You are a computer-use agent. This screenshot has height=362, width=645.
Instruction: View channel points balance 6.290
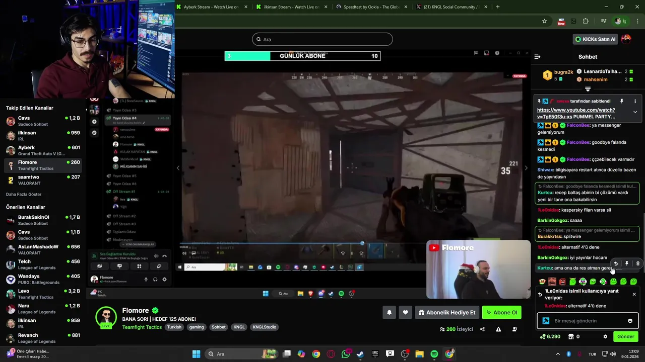tap(550, 336)
